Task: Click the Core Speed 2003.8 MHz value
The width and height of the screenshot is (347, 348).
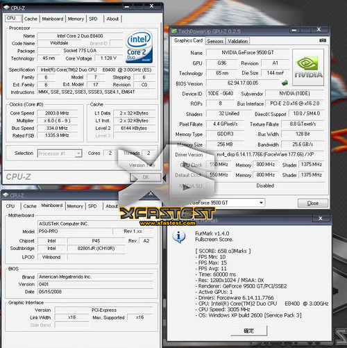Action: point(57,113)
